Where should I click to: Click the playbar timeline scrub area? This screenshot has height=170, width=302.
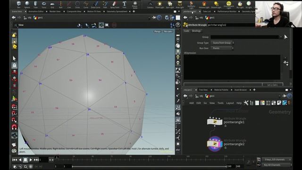[x=149, y=159]
